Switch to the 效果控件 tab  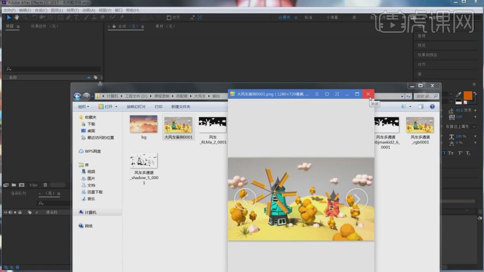(x=44, y=26)
